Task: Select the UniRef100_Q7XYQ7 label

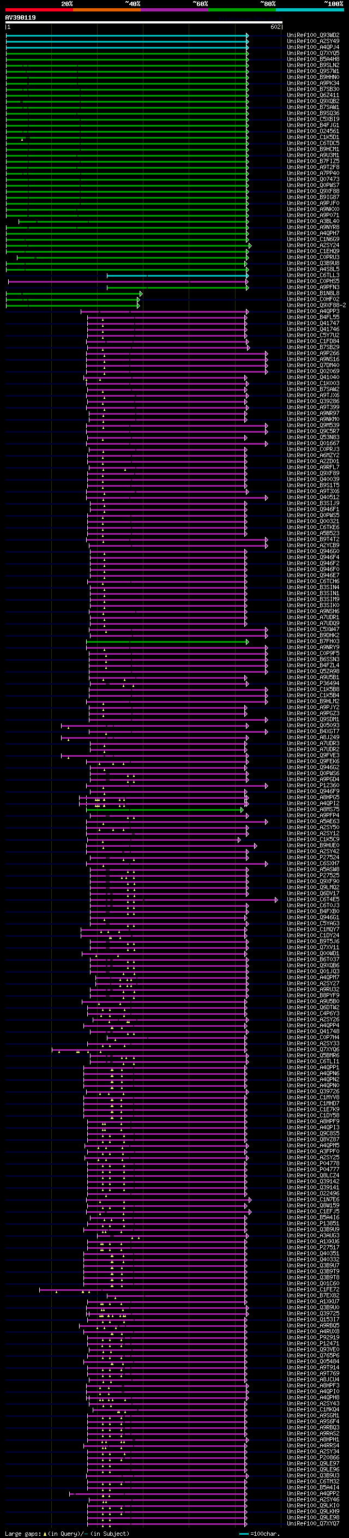Action: [x=313, y=1524]
